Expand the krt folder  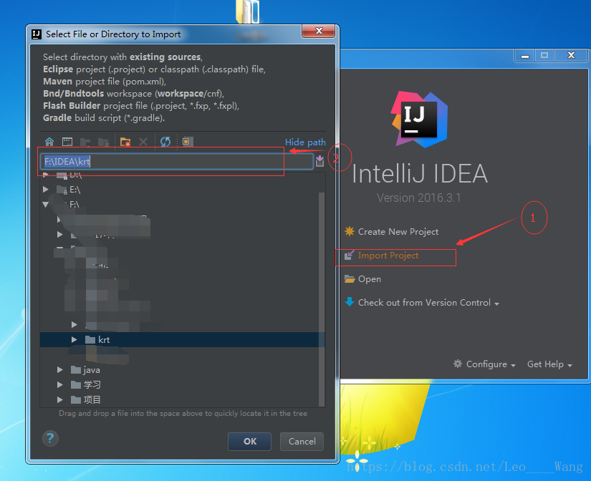pyautogui.click(x=75, y=340)
